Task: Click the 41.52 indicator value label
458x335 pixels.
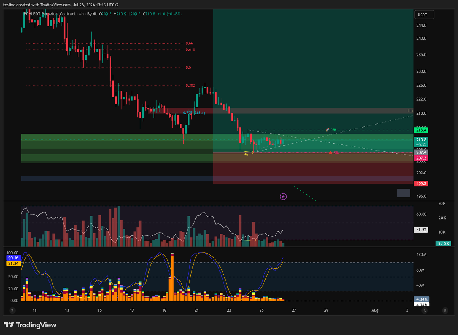Action: [x=421, y=230]
